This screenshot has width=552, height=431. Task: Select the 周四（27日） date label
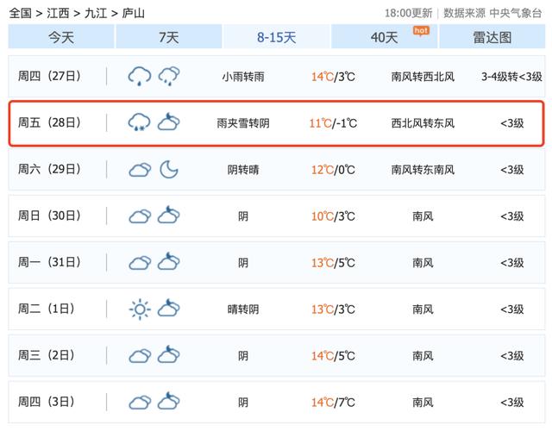click(49, 76)
